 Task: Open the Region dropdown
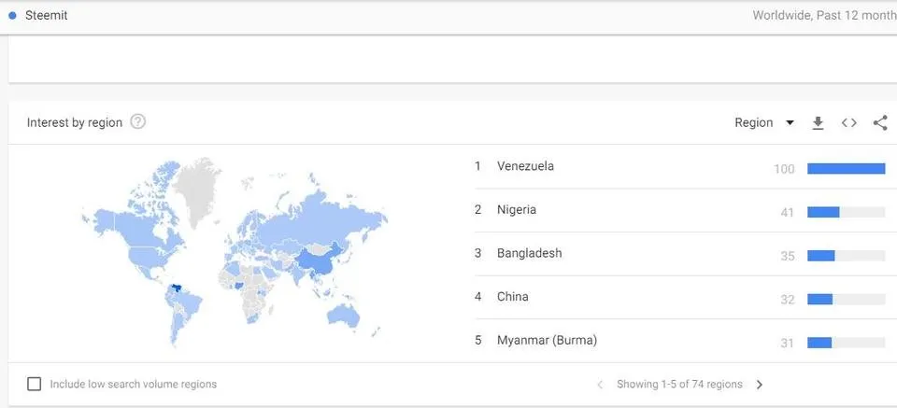coord(764,123)
